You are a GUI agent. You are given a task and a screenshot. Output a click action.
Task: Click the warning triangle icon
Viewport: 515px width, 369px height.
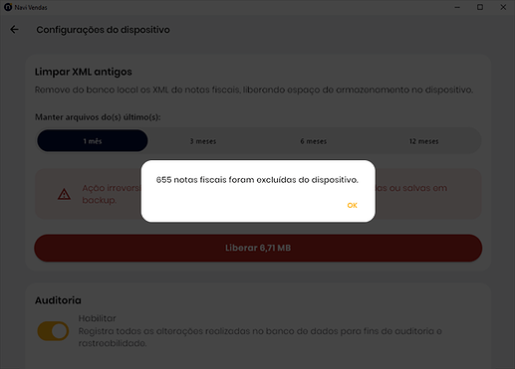tap(64, 194)
